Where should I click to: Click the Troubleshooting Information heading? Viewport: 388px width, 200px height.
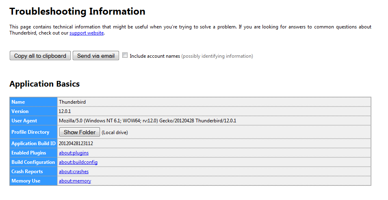pyautogui.click(x=77, y=11)
